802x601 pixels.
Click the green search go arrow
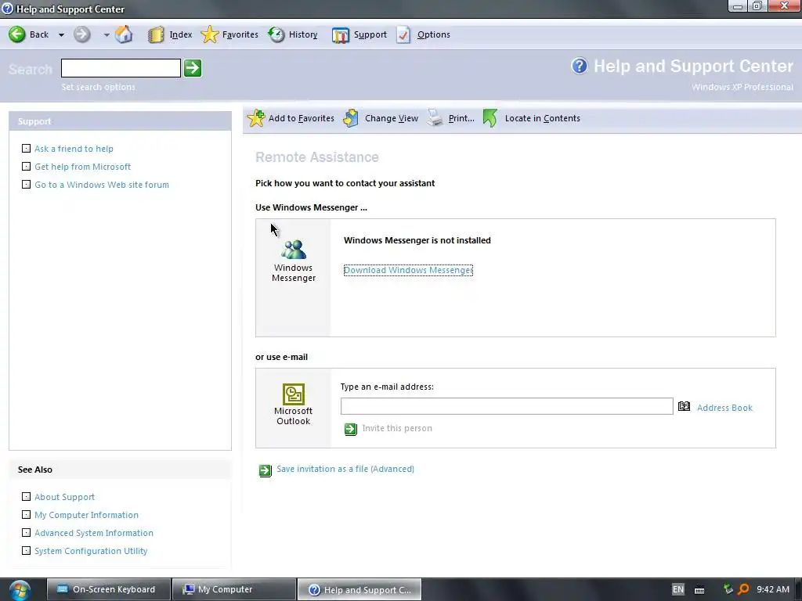[x=193, y=68]
